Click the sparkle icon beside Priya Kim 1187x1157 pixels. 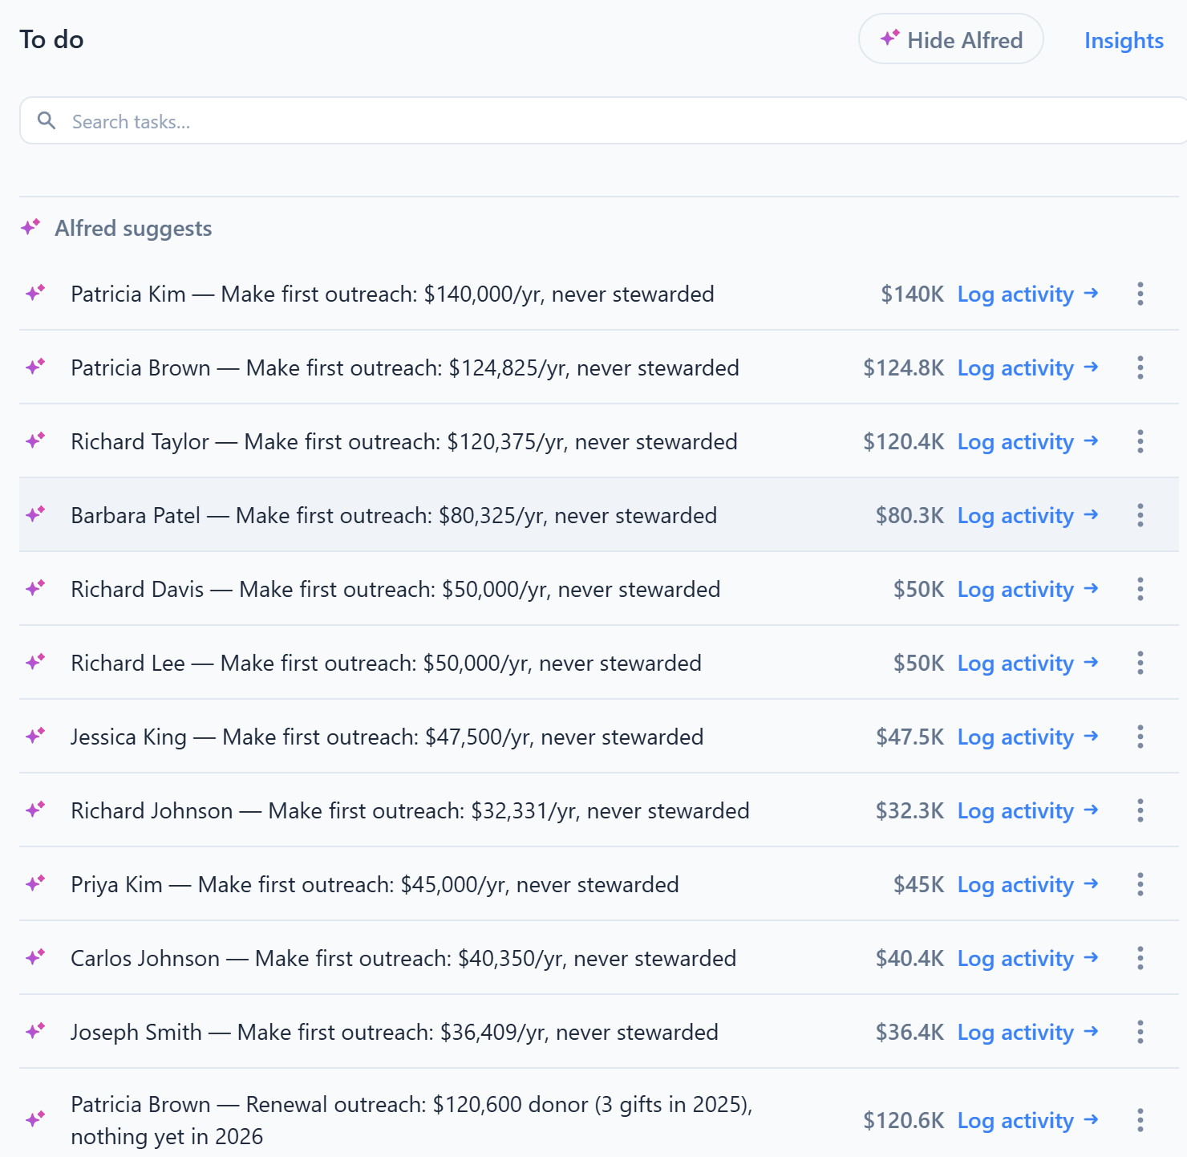(x=35, y=883)
